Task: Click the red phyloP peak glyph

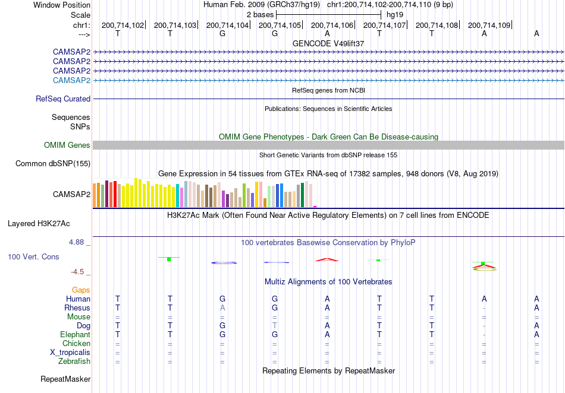Action: coord(327,259)
